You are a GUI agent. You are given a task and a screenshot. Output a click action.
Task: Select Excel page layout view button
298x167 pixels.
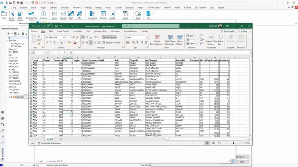pos(213,143)
